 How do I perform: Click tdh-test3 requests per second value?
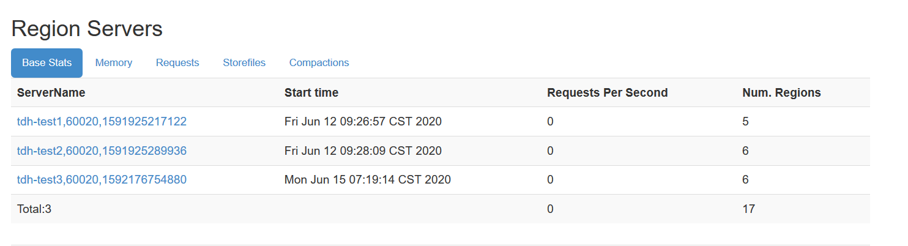point(550,180)
